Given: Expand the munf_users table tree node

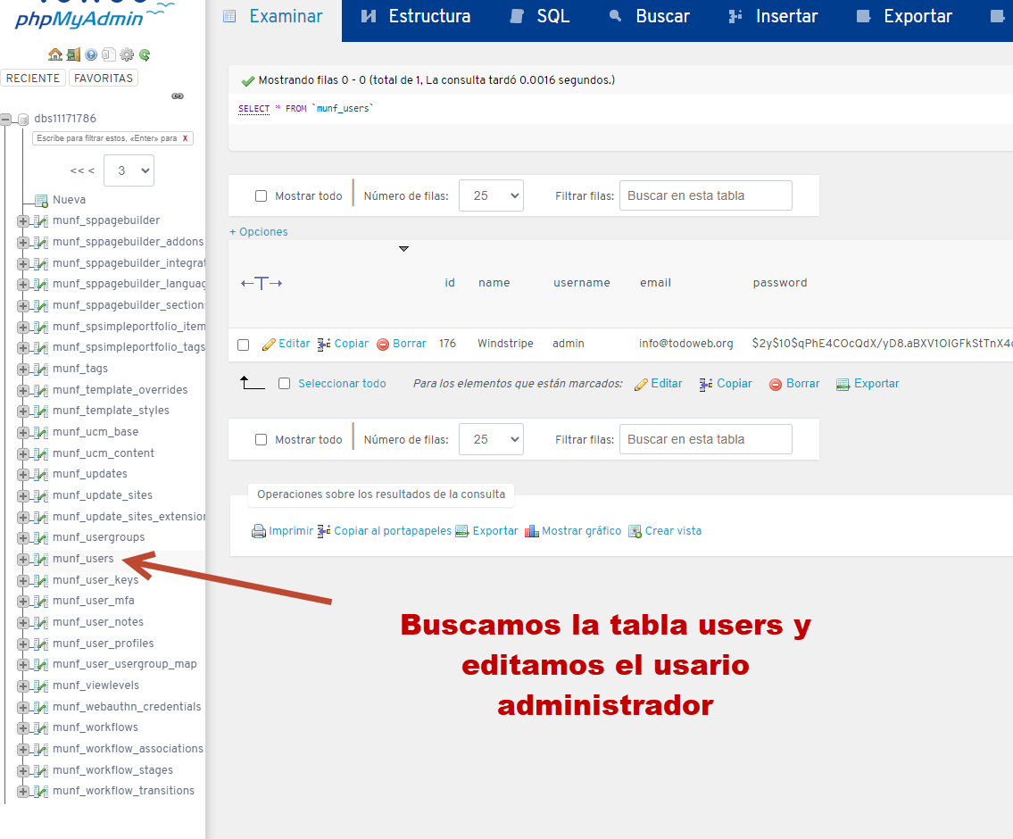Looking at the screenshot, I should [x=23, y=559].
